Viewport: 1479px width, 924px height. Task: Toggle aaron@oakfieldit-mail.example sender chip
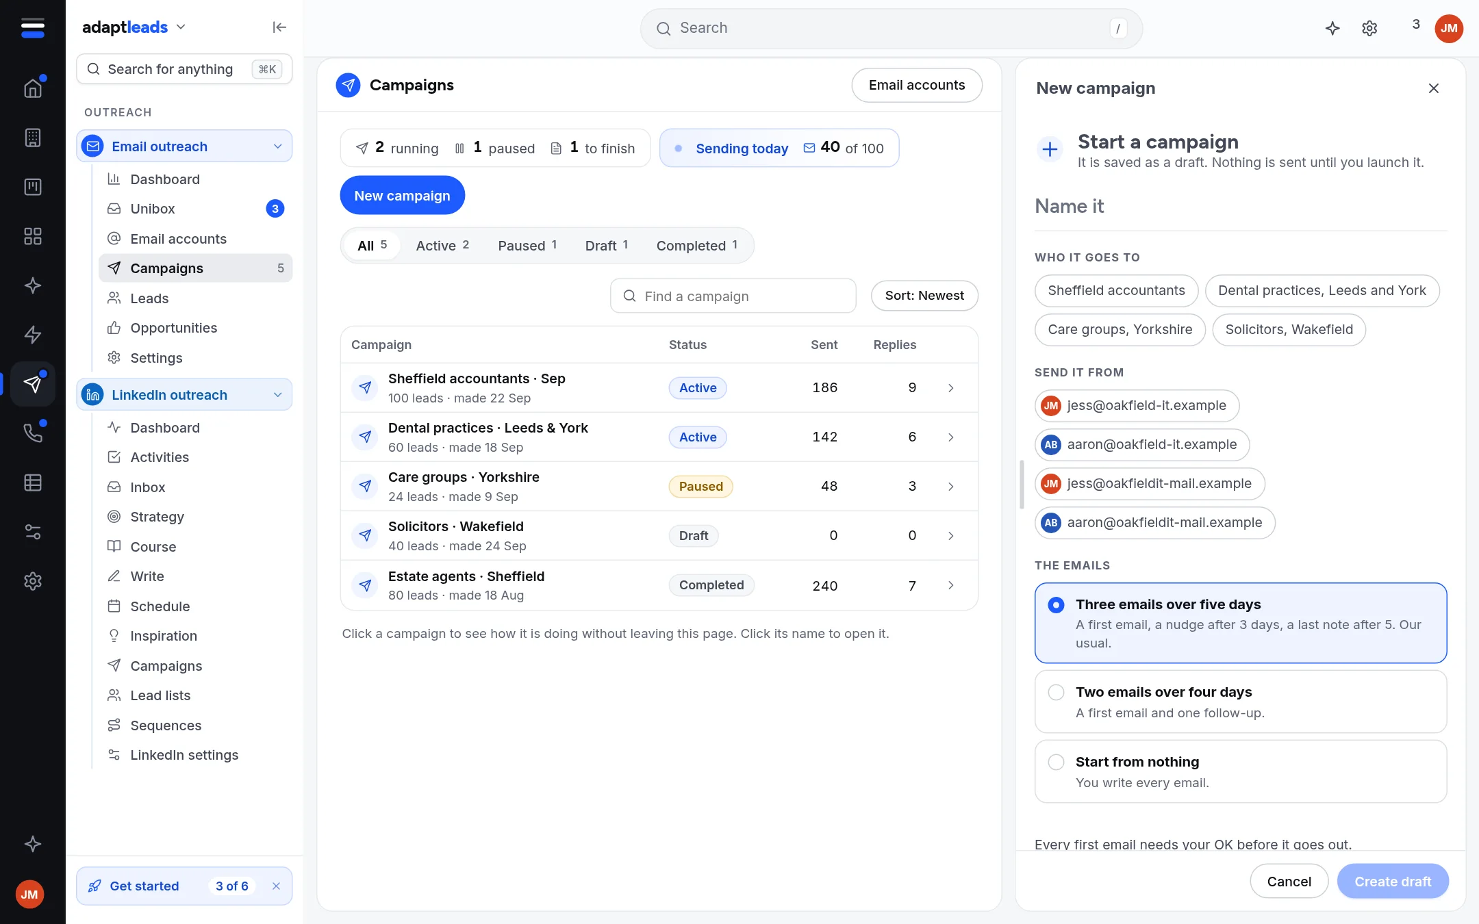(x=1154, y=523)
